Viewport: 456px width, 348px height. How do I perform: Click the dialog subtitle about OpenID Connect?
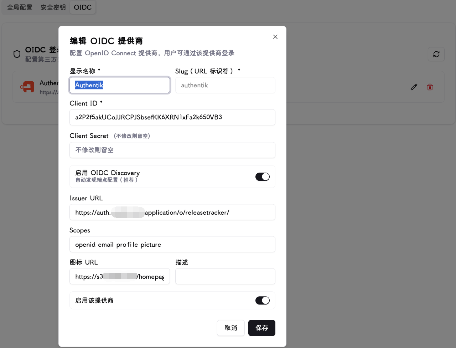pos(152,53)
